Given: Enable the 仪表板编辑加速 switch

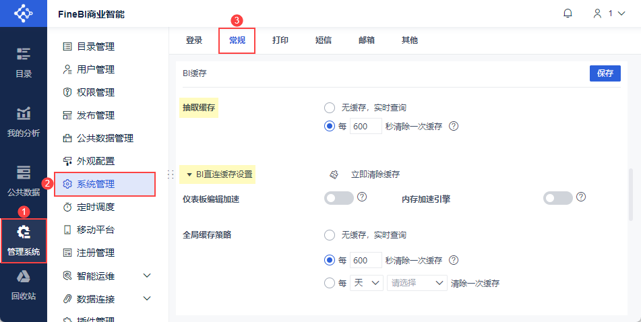Looking at the screenshot, I should click(339, 198).
